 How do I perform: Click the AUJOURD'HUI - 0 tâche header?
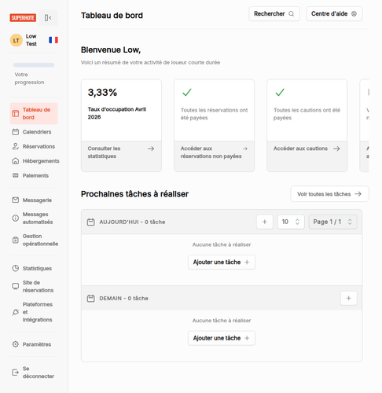pos(132,222)
